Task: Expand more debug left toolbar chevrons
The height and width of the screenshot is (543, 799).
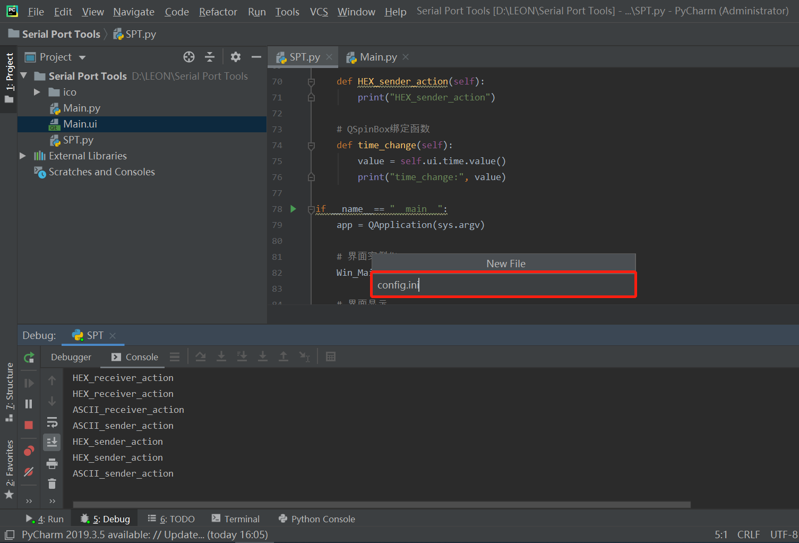Action: [x=29, y=501]
